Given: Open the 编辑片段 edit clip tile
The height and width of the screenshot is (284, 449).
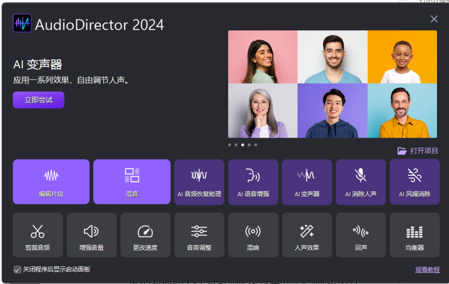Looking at the screenshot, I should [51, 181].
